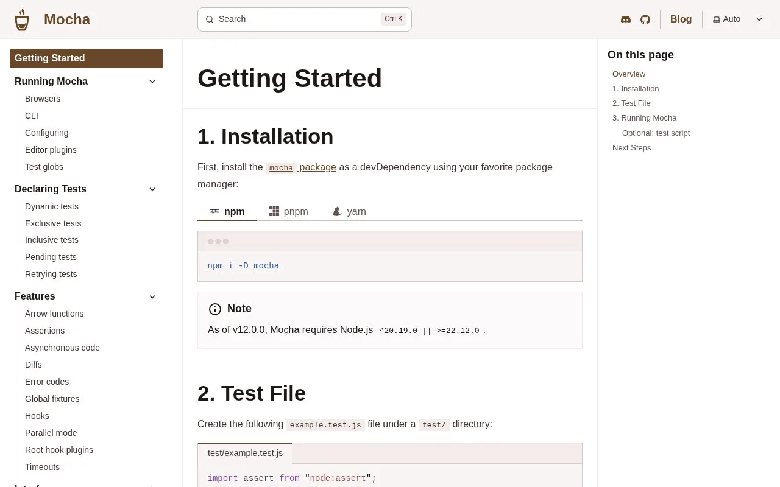Open the Discord icon link
Screen dimensions: 780x487
(626, 19)
